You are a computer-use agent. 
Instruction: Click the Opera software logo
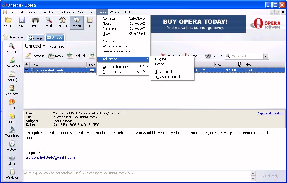265,24
